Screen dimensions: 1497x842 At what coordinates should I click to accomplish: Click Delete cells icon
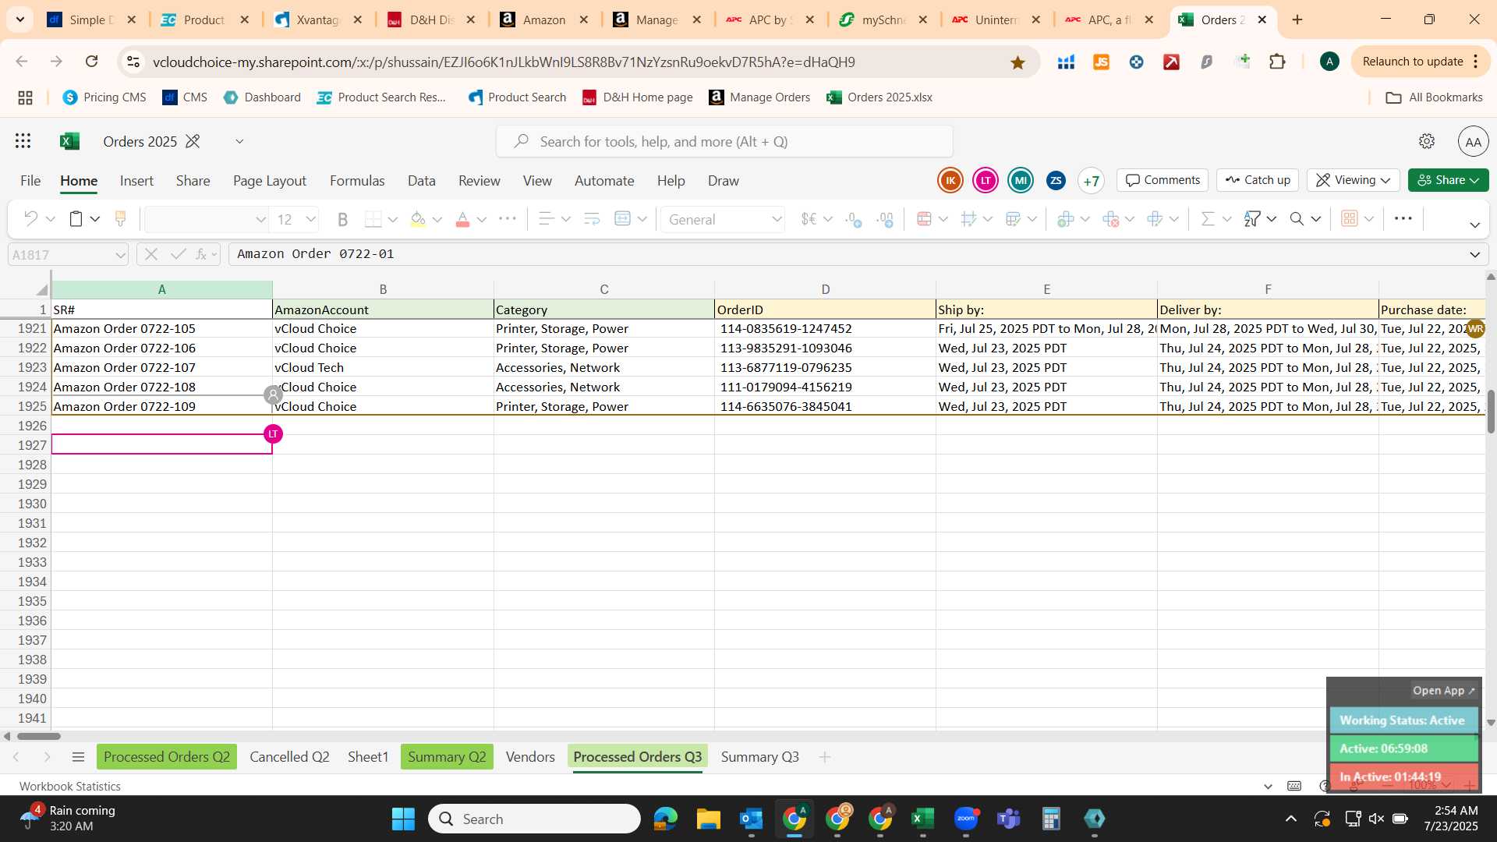point(1111,219)
